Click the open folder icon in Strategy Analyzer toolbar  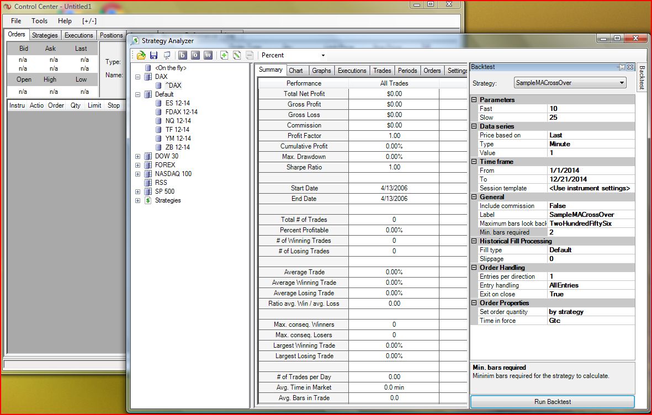(x=141, y=55)
